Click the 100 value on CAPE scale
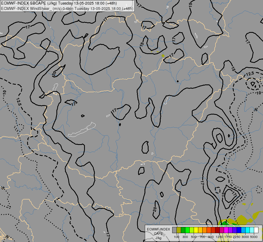This screenshot has height=242, width=263. click(176, 237)
